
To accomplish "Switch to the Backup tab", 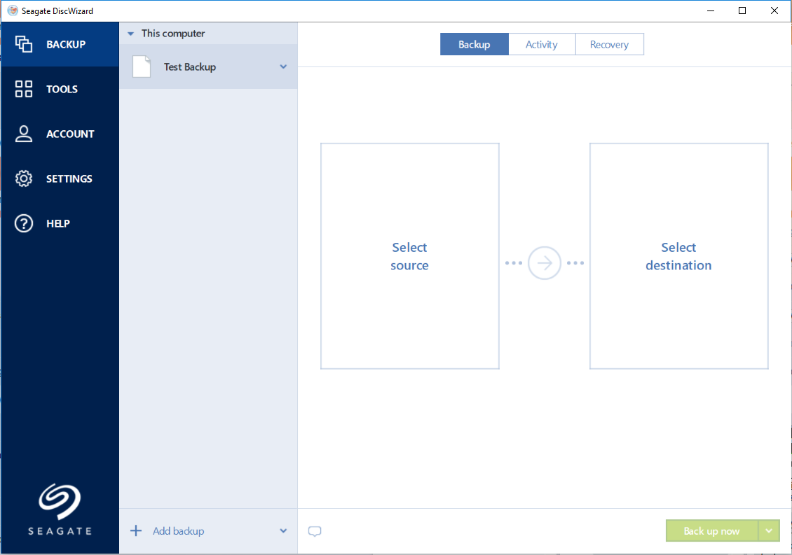I will 474,44.
